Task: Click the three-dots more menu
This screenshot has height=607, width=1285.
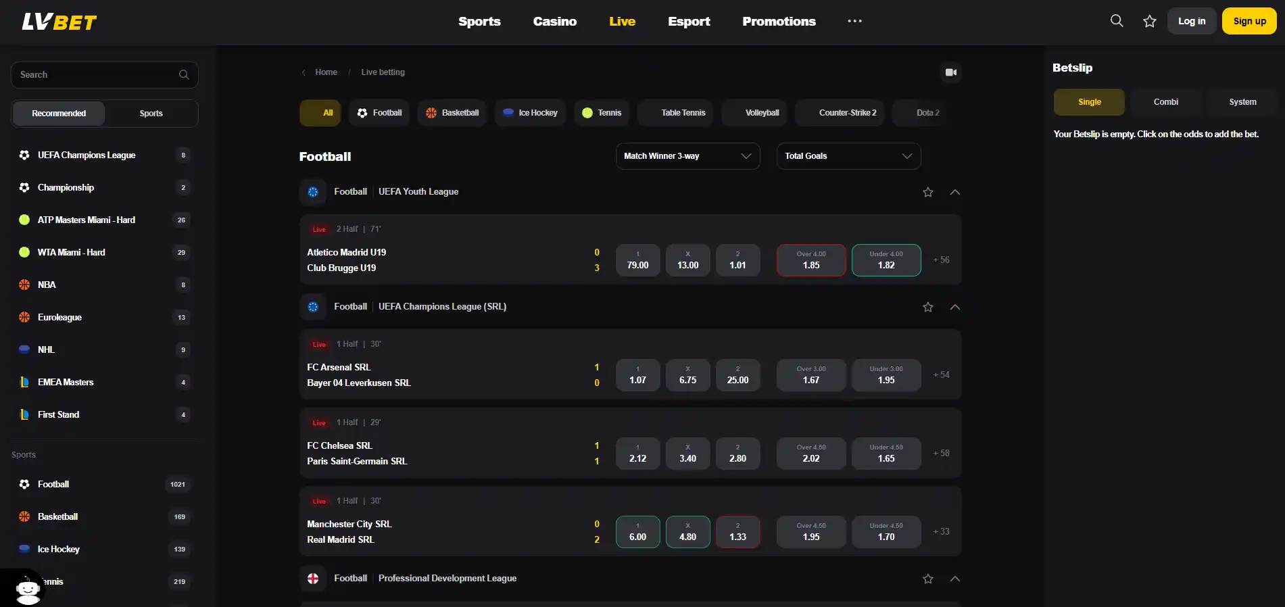Action: [x=854, y=21]
